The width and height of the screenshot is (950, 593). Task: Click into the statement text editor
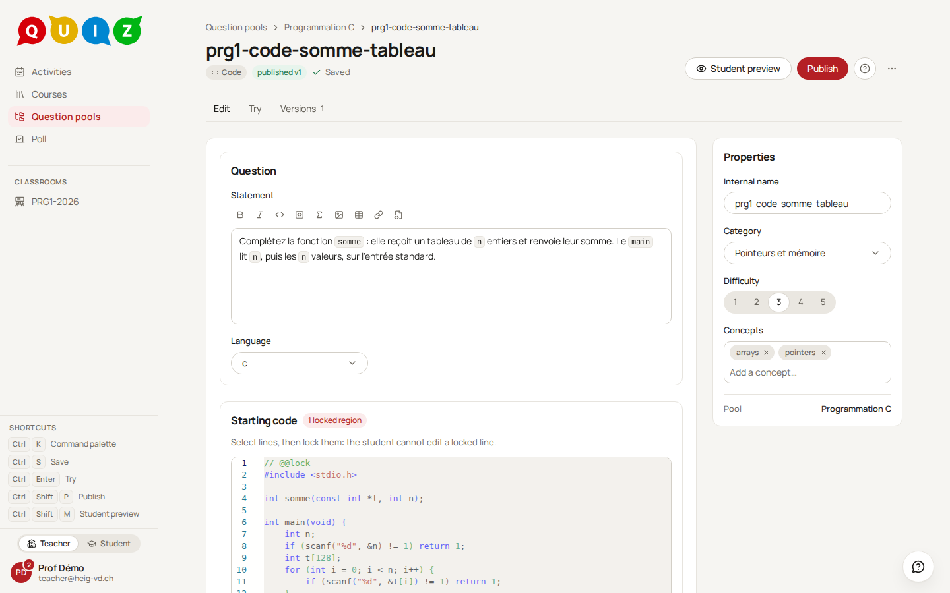(x=451, y=276)
